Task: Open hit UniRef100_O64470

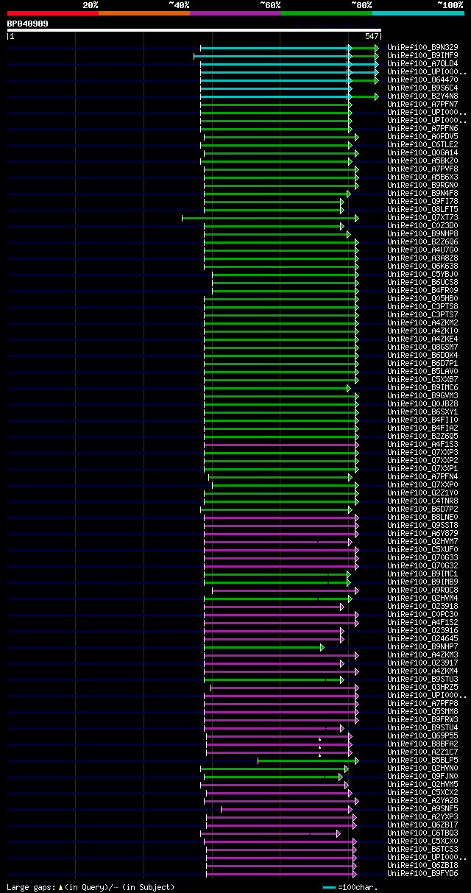Action: (x=422, y=80)
